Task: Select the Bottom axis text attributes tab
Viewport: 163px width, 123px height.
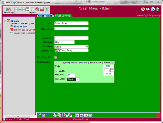Action: pyautogui.click(x=95, y=63)
